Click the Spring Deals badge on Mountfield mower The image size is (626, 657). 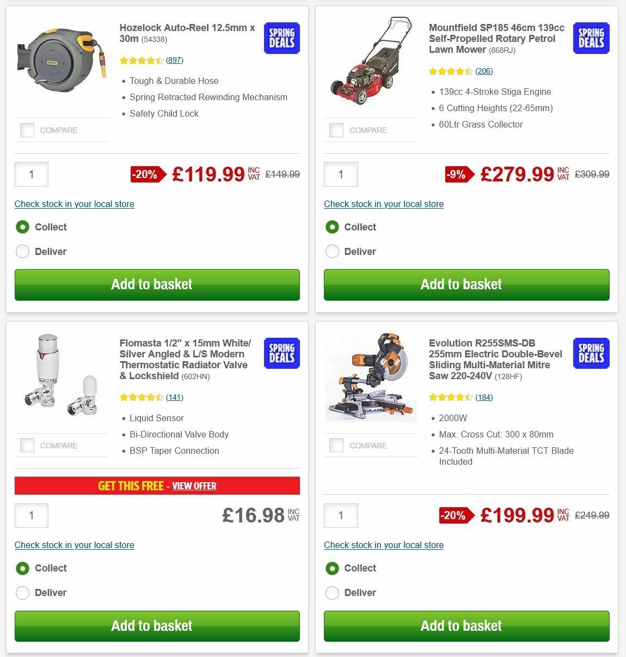click(591, 38)
